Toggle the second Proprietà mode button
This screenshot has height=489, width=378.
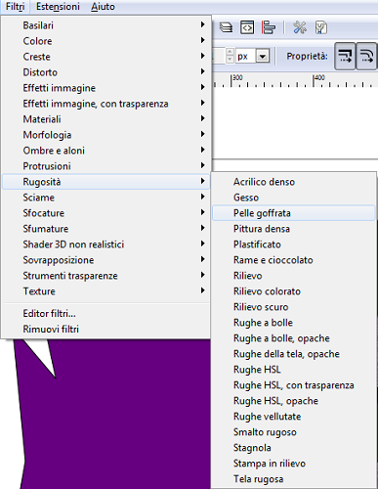[366, 56]
